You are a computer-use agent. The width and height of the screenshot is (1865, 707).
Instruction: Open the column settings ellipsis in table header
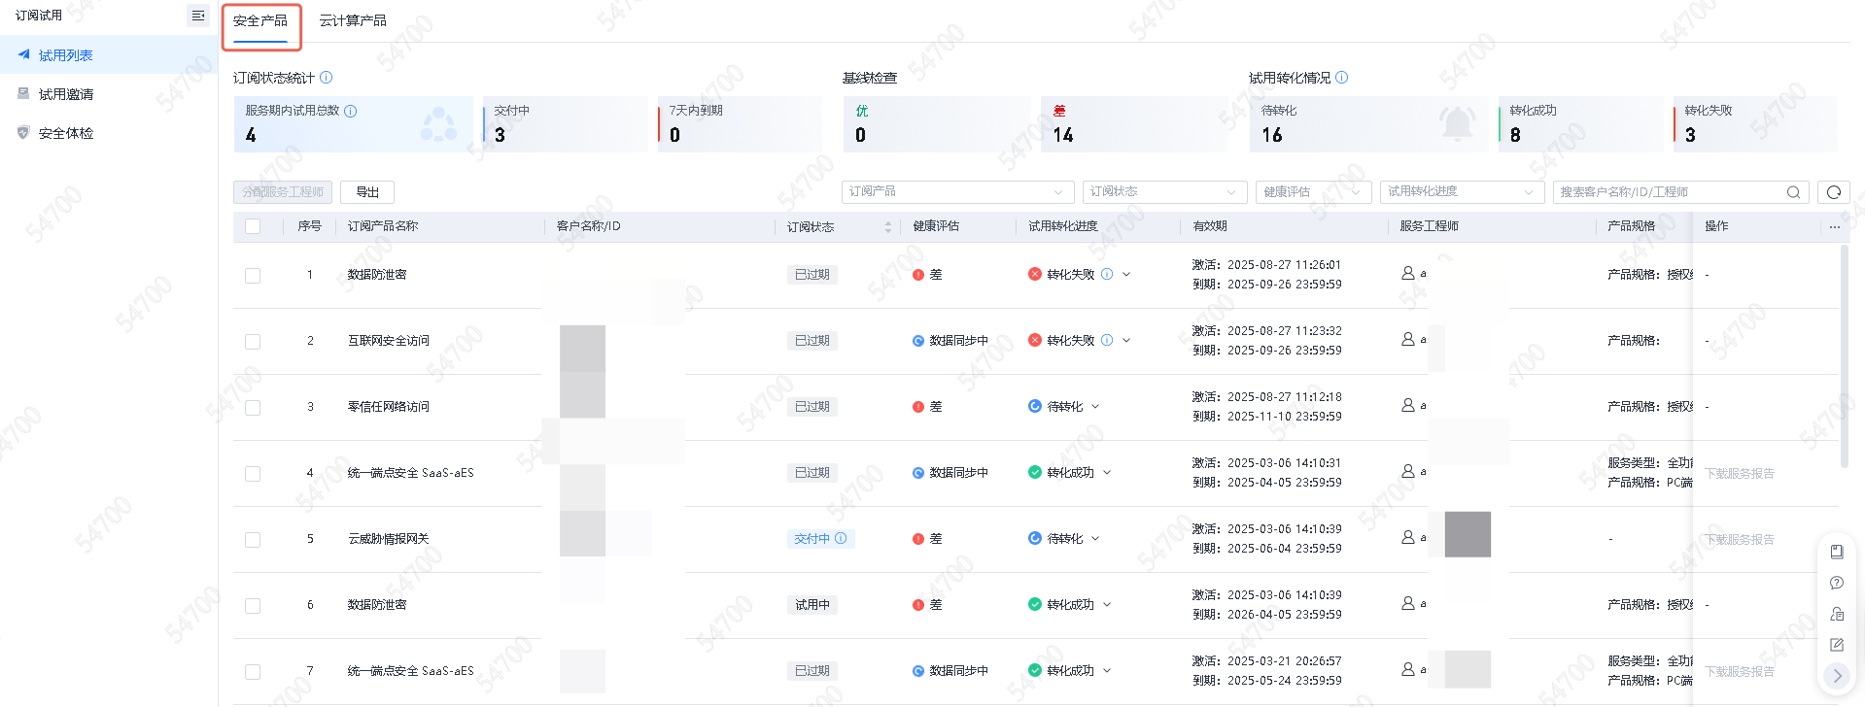1834,227
